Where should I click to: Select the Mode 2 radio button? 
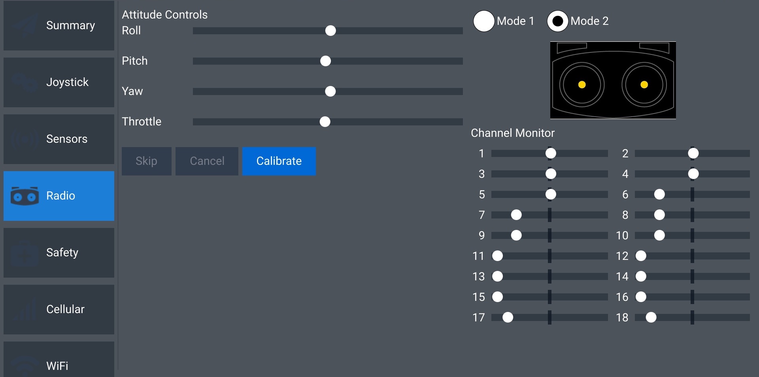[x=557, y=21]
